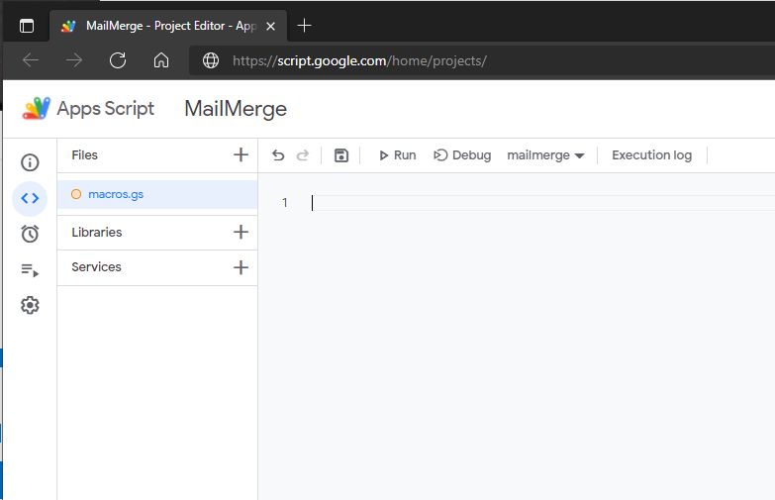Click the browser back arrow

31,60
